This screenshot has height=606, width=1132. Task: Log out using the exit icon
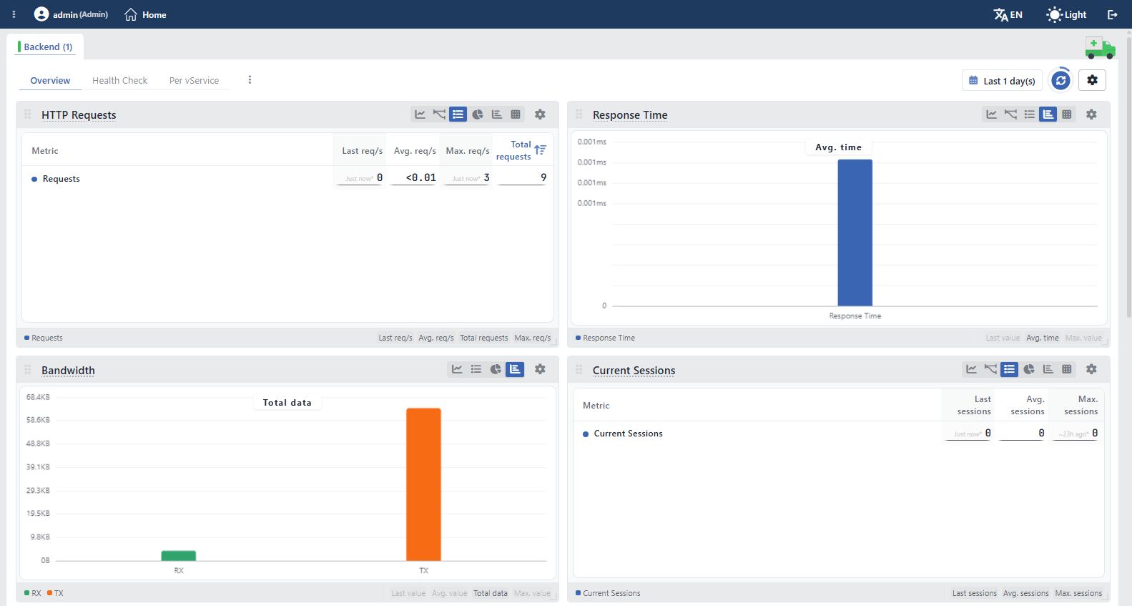(x=1113, y=14)
